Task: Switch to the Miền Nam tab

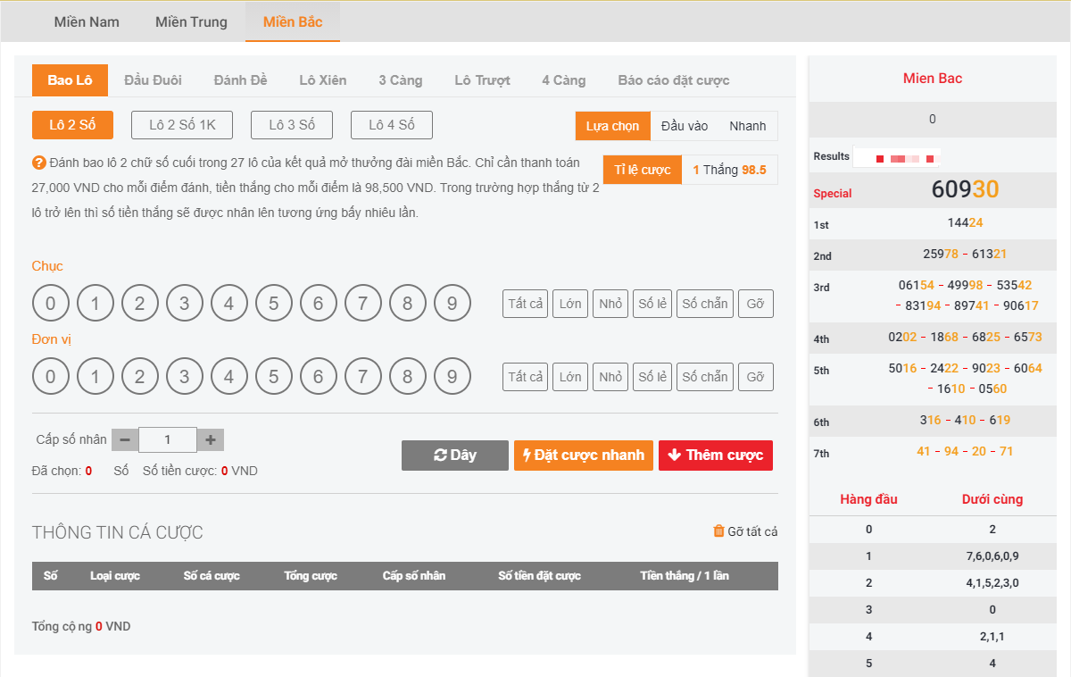Action: coord(87,21)
